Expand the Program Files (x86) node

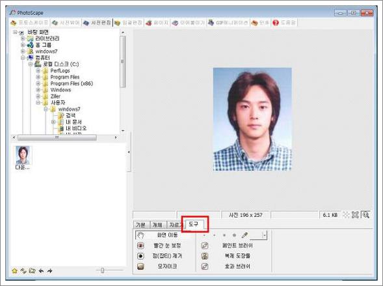click(38, 83)
